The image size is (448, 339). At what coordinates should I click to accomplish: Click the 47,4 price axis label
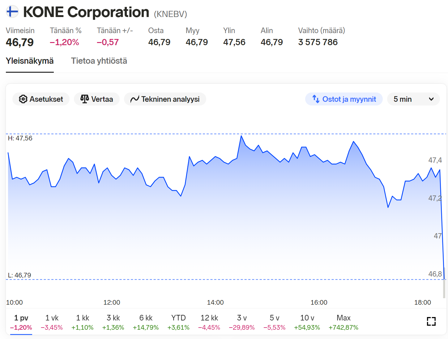coord(435,160)
